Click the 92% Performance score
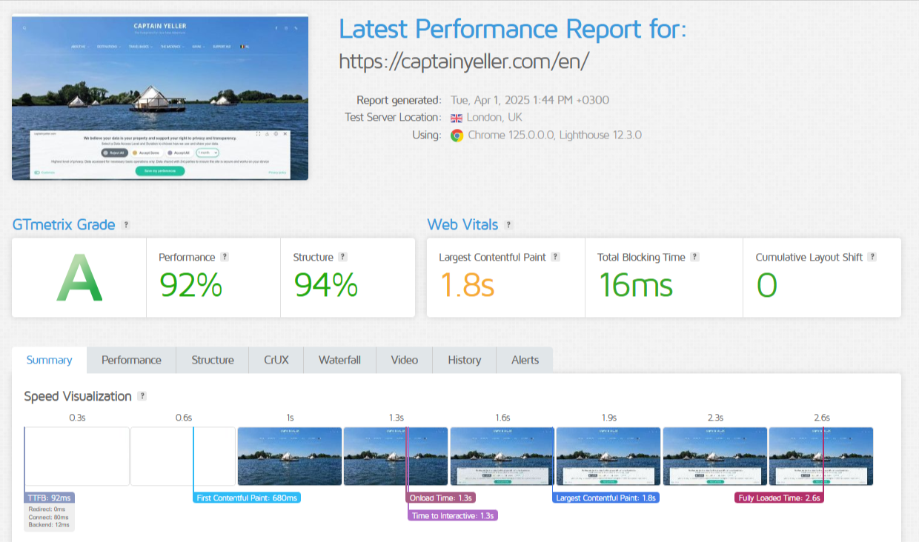The height and width of the screenshot is (542, 919). tap(190, 285)
